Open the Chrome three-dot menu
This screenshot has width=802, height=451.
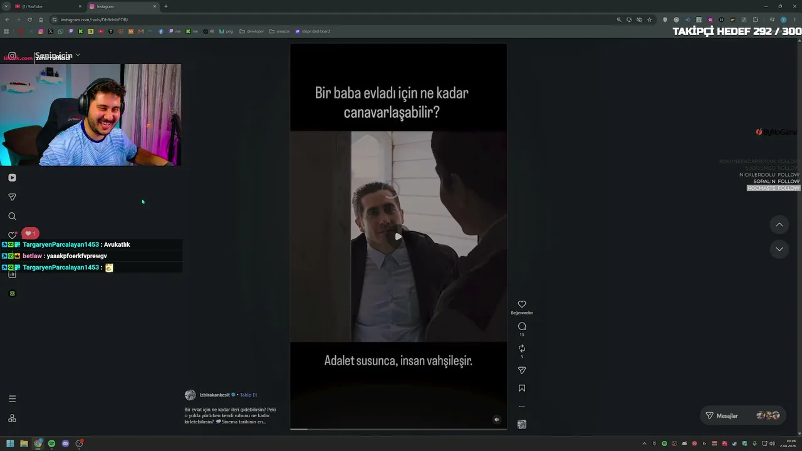pos(794,19)
